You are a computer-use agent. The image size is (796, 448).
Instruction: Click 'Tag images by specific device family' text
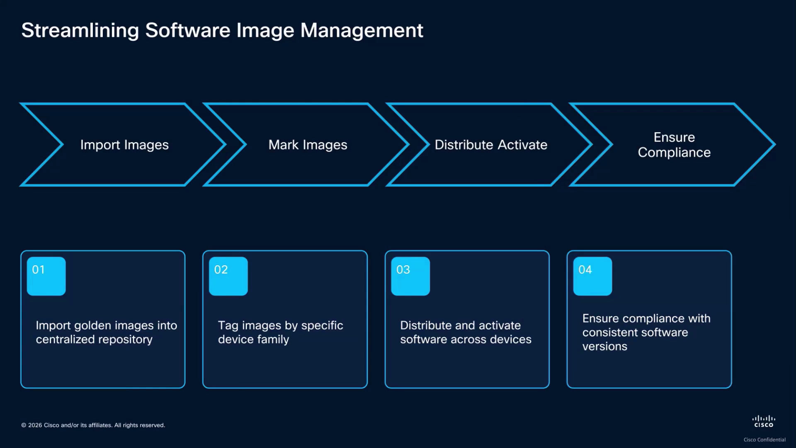281,332
